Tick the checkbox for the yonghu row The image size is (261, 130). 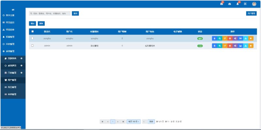[32, 38]
